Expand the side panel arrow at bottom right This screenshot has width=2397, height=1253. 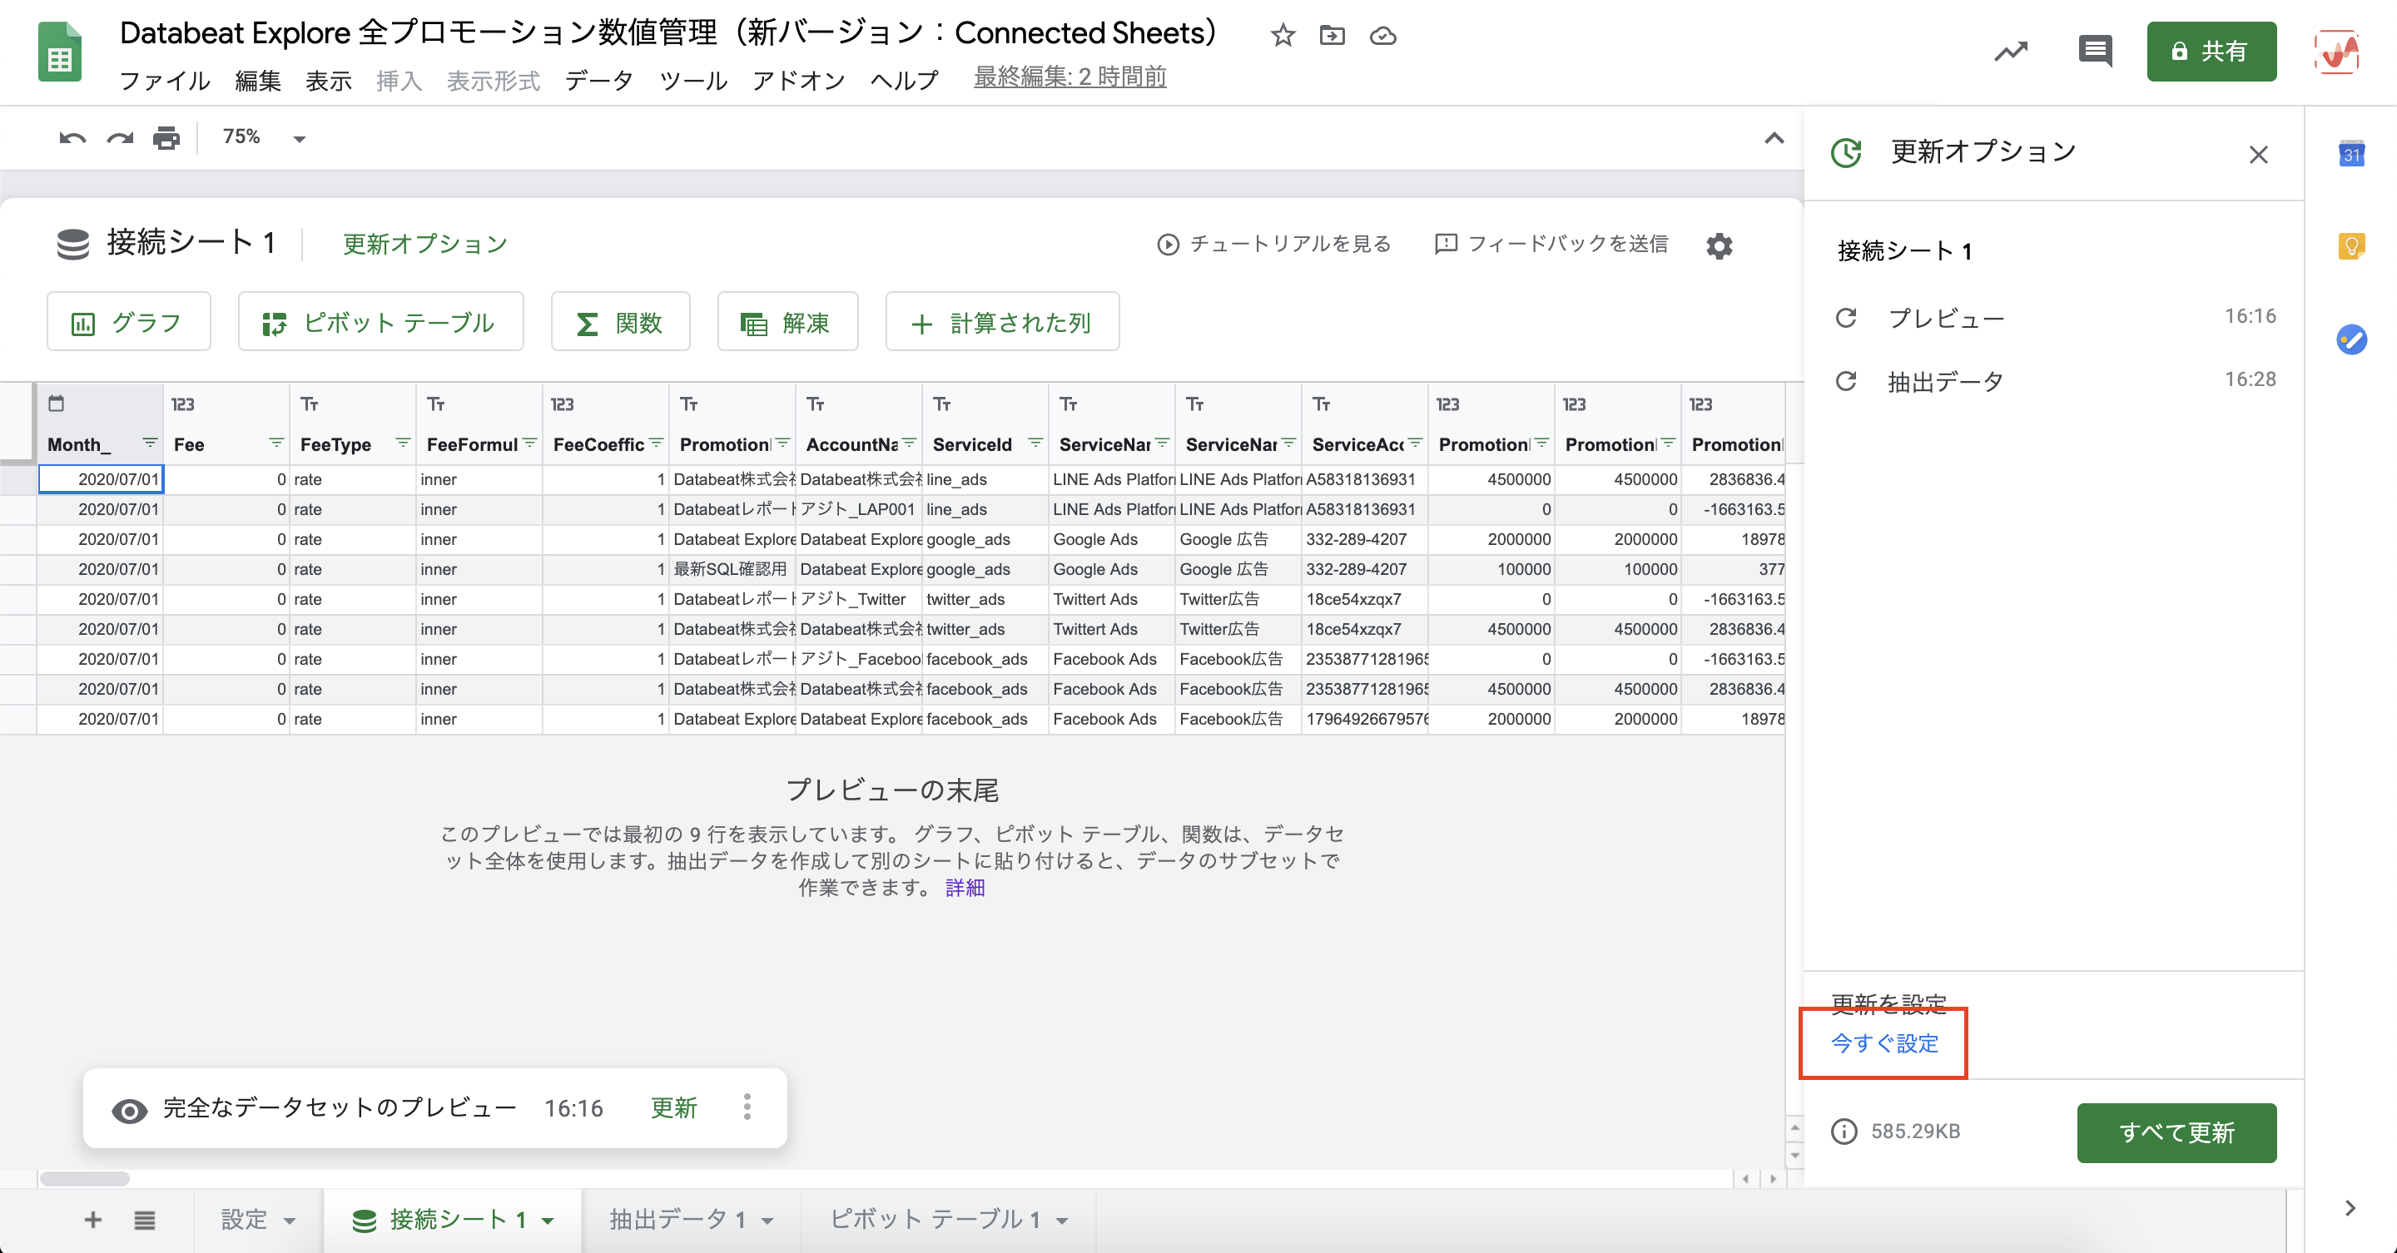coord(2350,1208)
